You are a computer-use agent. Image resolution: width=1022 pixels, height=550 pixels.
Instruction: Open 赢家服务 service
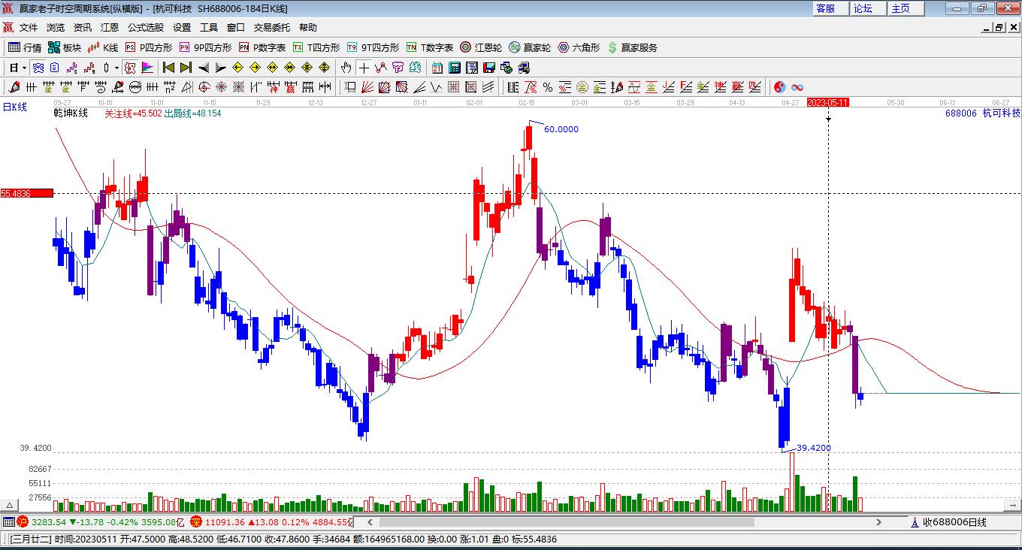[632, 47]
